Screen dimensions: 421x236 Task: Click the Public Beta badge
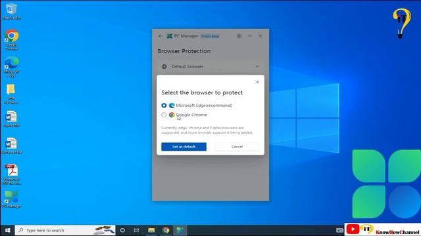point(210,36)
